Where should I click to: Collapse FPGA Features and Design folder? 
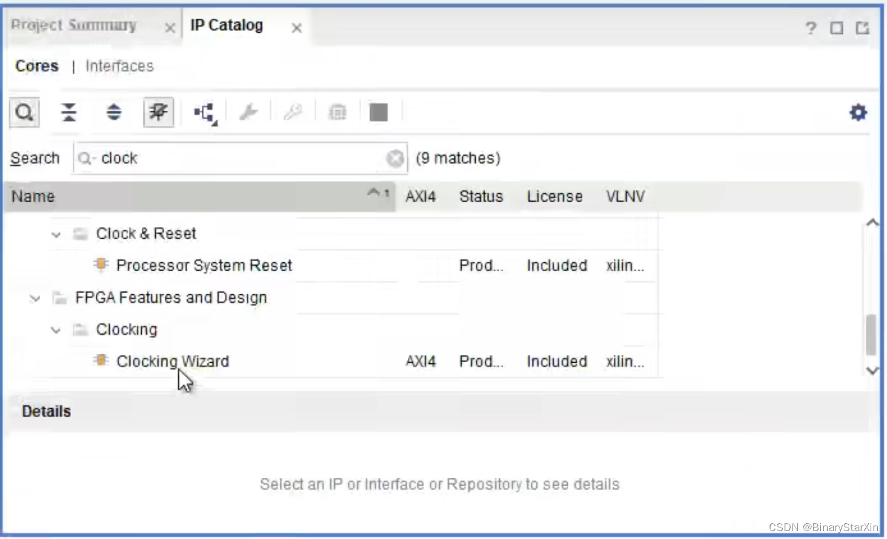pyautogui.click(x=35, y=299)
